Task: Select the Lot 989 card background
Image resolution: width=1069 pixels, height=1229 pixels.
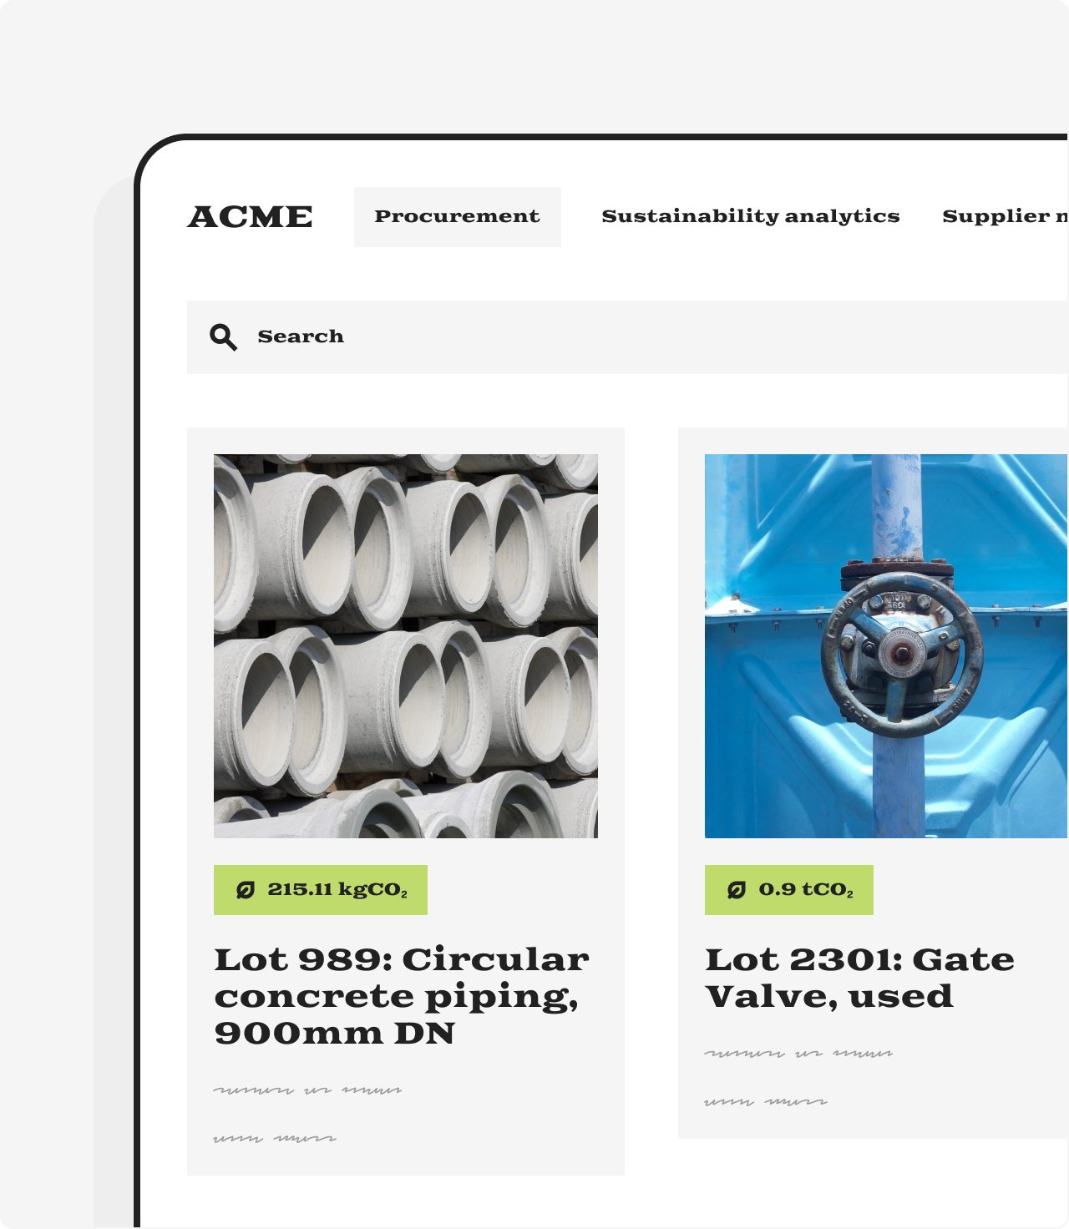Action: 406,802
